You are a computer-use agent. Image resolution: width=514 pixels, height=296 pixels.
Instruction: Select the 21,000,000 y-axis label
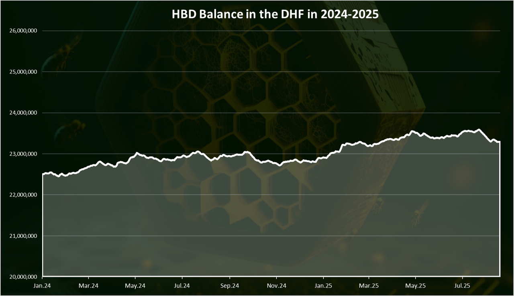(22, 236)
